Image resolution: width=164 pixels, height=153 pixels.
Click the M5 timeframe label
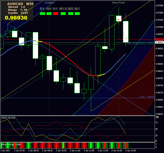point(71,9)
